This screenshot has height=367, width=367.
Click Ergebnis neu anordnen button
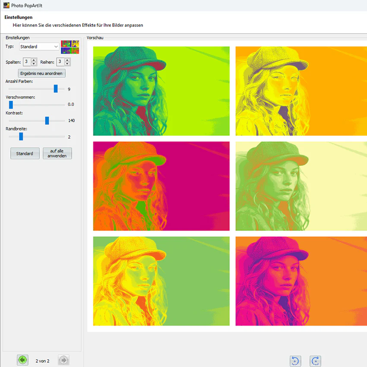click(x=41, y=73)
